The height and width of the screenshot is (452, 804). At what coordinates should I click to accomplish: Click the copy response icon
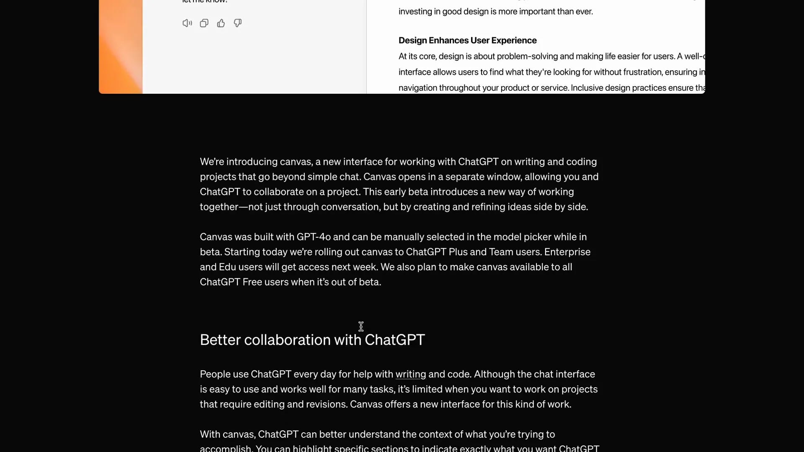(204, 23)
